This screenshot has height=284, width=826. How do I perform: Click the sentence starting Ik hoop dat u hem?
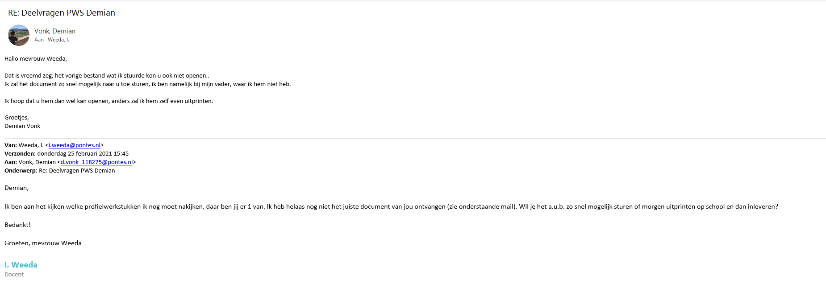coord(108,101)
